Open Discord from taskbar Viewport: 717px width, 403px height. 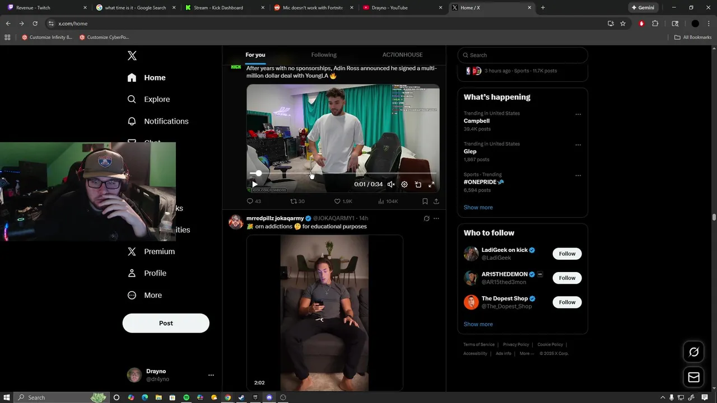(269, 397)
